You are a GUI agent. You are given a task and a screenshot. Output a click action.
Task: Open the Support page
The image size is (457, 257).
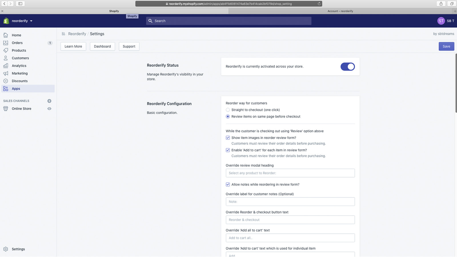(129, 46)
